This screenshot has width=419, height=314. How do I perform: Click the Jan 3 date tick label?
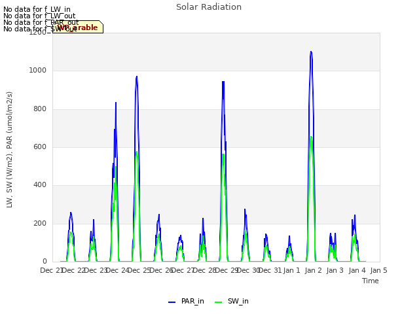click(x=335, y=270)
